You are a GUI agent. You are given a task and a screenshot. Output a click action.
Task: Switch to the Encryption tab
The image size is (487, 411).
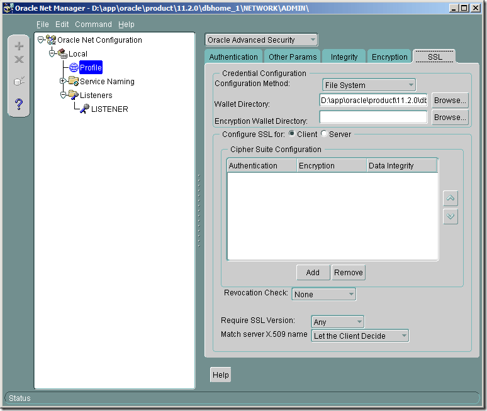[x=389, y=57]
